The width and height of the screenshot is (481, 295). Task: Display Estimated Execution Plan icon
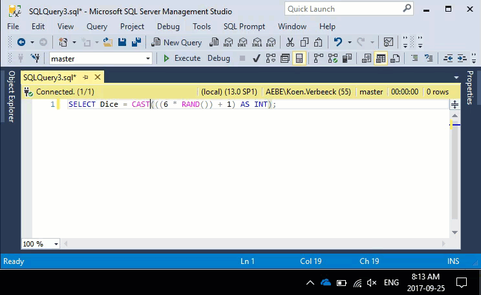click(x=270, y=58)
